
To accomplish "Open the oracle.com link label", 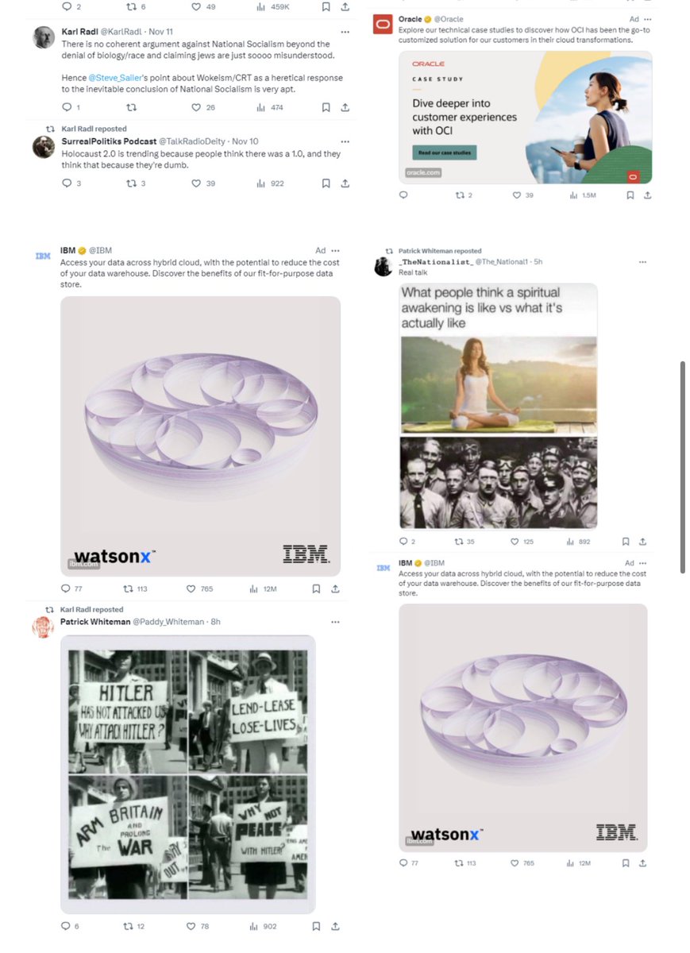I will (422, 172).
